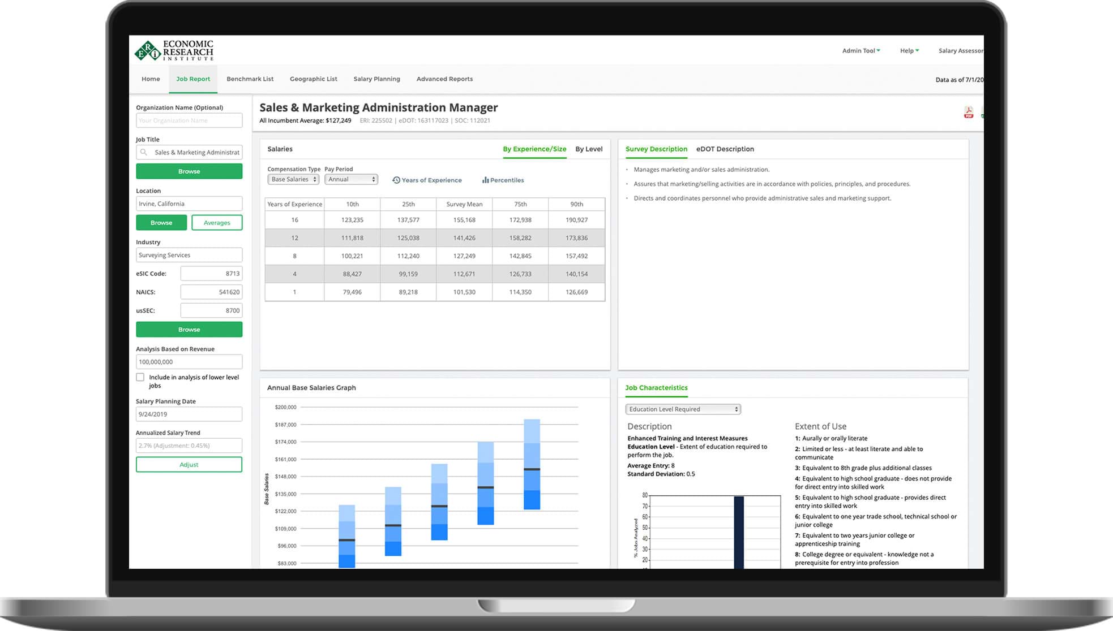Export the report as PDF

969,113
